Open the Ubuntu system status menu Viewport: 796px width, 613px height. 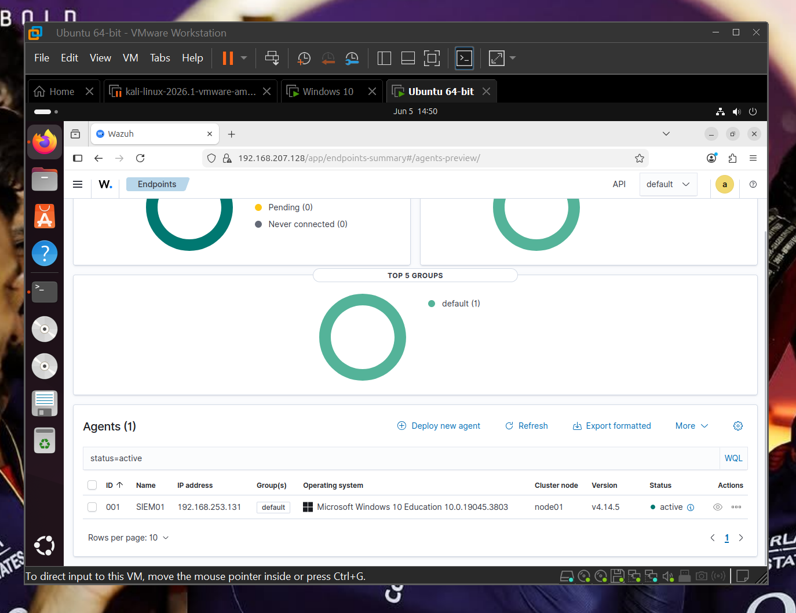pyautogui.click(x=736, y=111)
